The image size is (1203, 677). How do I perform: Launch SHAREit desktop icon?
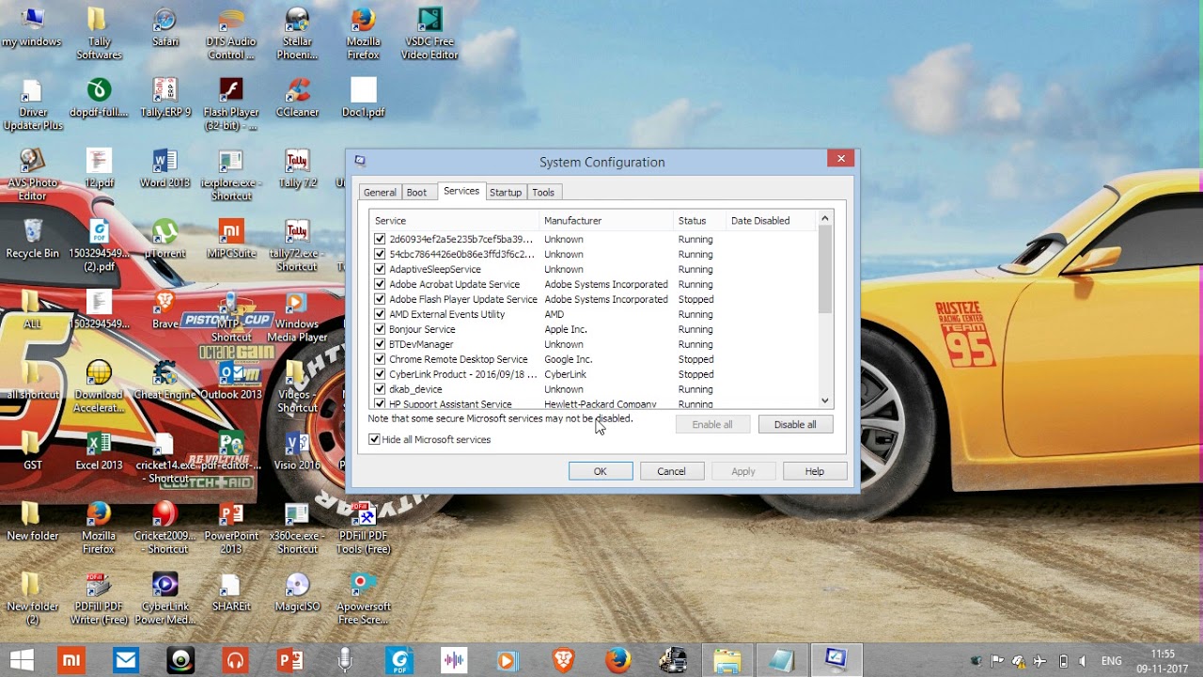pos(231,590)
